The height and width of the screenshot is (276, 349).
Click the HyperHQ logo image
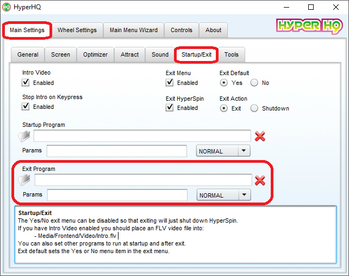pos(309,27)
